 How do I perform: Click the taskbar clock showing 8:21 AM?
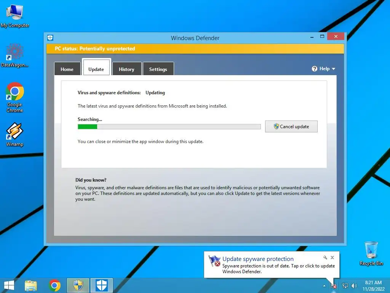click(373, 286)
